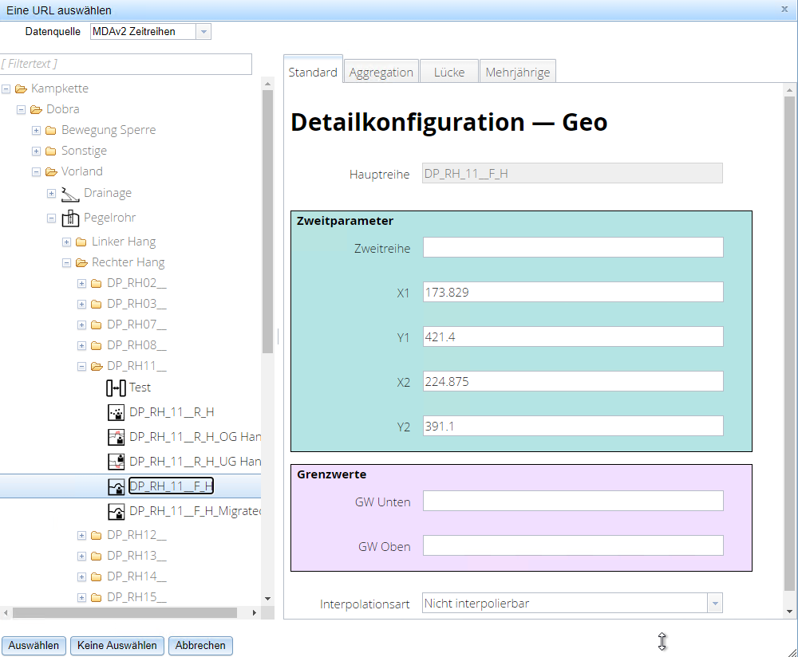Image resolution: width=798 pixels, height=657 pixels.
Task: Click the tree filter text box
Action: coord(126,64)
